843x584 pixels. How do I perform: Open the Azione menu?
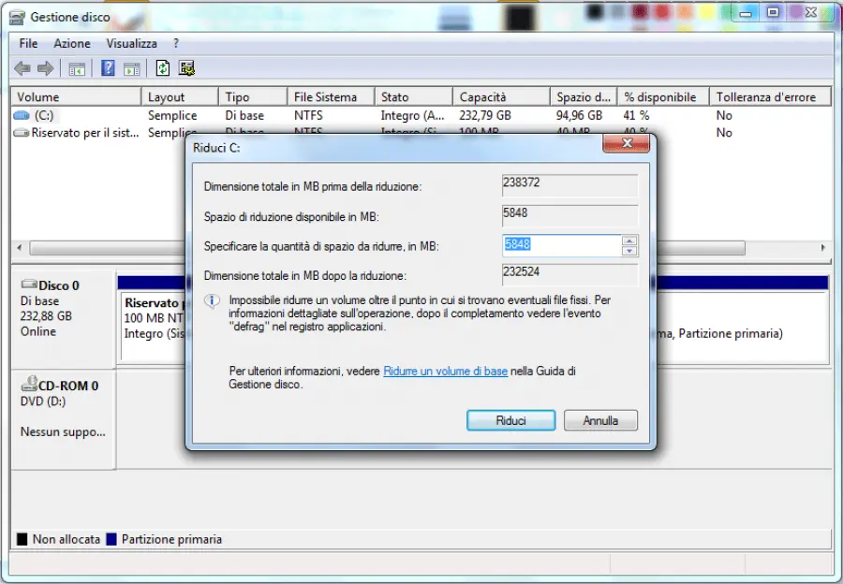[71, 43]
